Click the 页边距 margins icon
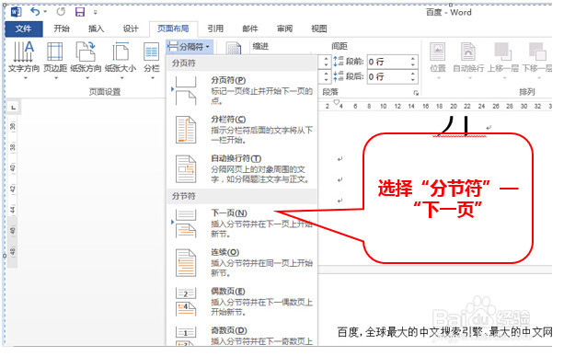 (55, 52)
